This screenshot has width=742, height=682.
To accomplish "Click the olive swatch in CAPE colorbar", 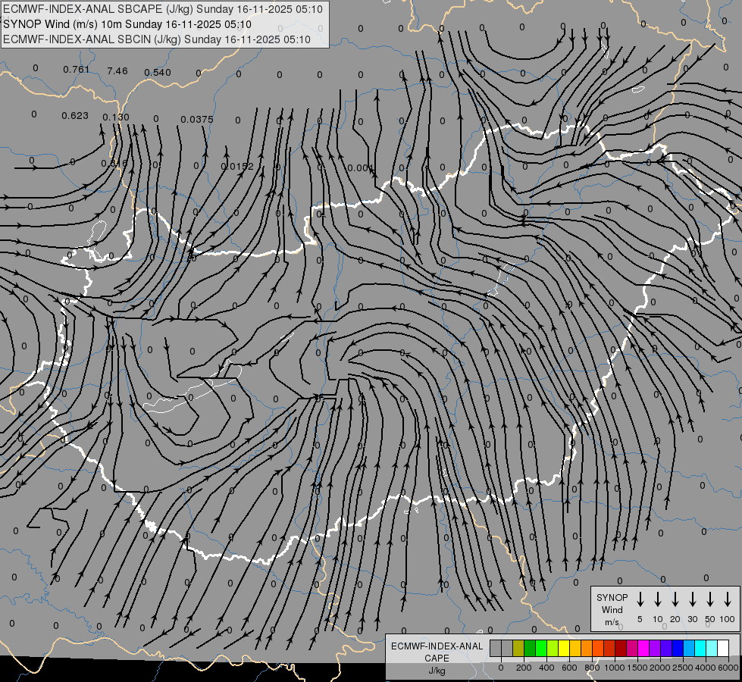I will (518, 648).
